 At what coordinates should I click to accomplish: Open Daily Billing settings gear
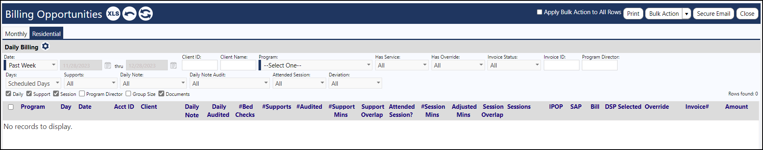45,46
